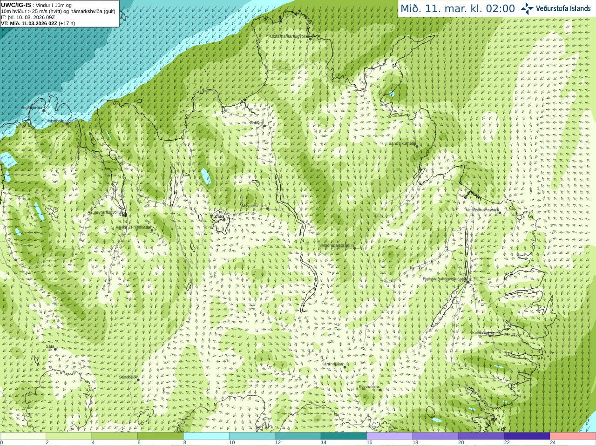The image size is (596, 446).
Task: Click the Egilsstaðaflugvöllur station label
Action: tap(445, 279)
